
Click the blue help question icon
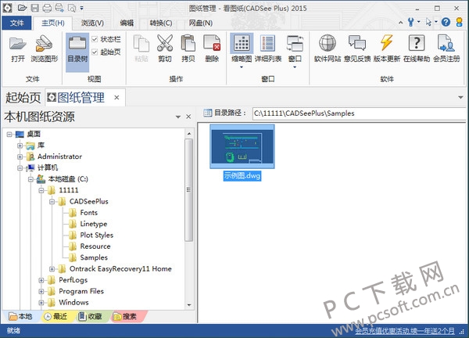pos(446,22)
